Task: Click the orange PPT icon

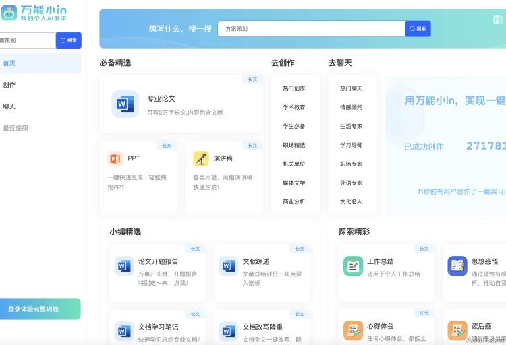Action: pyautogui.click(x=115, y=159)
